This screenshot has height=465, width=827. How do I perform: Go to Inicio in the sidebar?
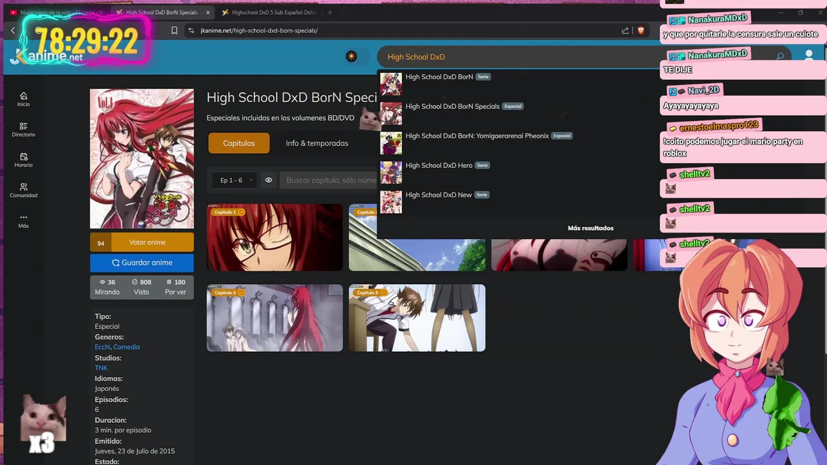[x=23, y=99]
